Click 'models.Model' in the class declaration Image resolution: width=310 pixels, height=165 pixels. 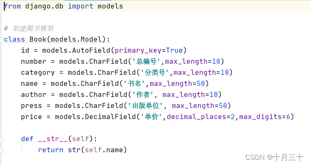tap(76, 40)
